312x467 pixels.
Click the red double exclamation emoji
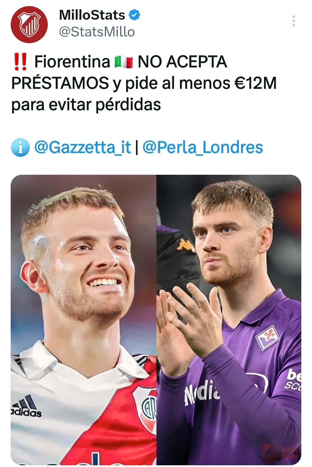20,62
